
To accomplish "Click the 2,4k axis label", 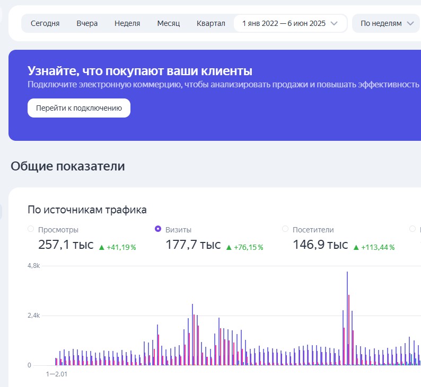I will [x=33, y=316].
